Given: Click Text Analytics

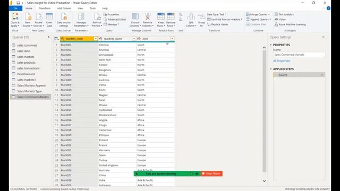Looking at the screenshot, I should click(x=284, y=14).
